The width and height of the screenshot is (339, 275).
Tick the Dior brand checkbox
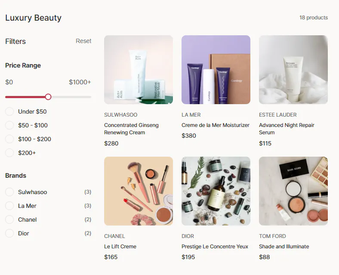click(9, 233)
